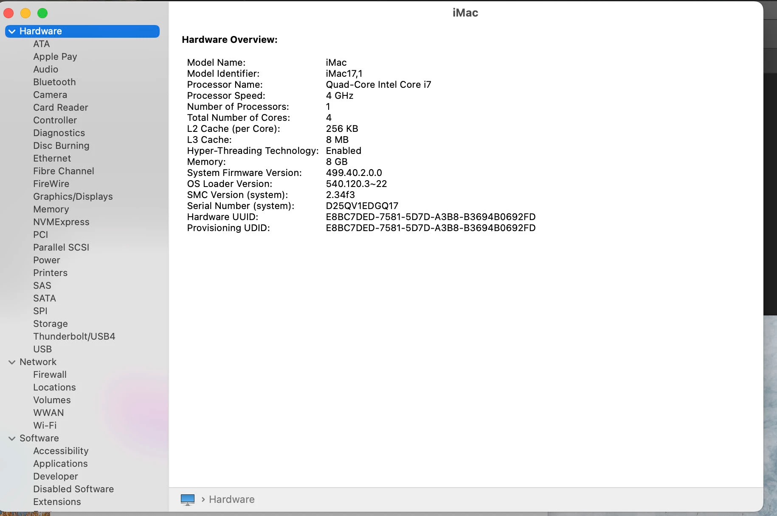The height and width of the screenshot is (516, 777).
Task: Open Thunderbolt/USB4 information
Action: (x=74, y=337)
